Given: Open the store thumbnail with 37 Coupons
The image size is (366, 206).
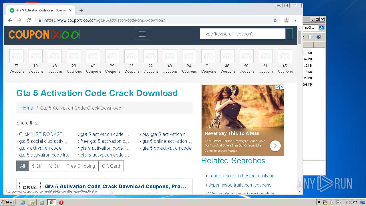Looking at the screenshot, I should (17, 56).
